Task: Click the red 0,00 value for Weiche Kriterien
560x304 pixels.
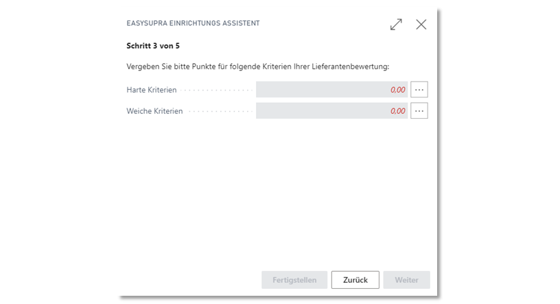Action: tap(398, 111)
